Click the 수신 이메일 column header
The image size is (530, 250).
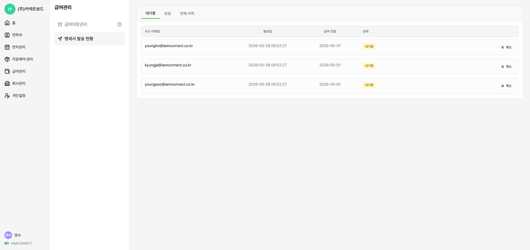[x=152, y=31]
